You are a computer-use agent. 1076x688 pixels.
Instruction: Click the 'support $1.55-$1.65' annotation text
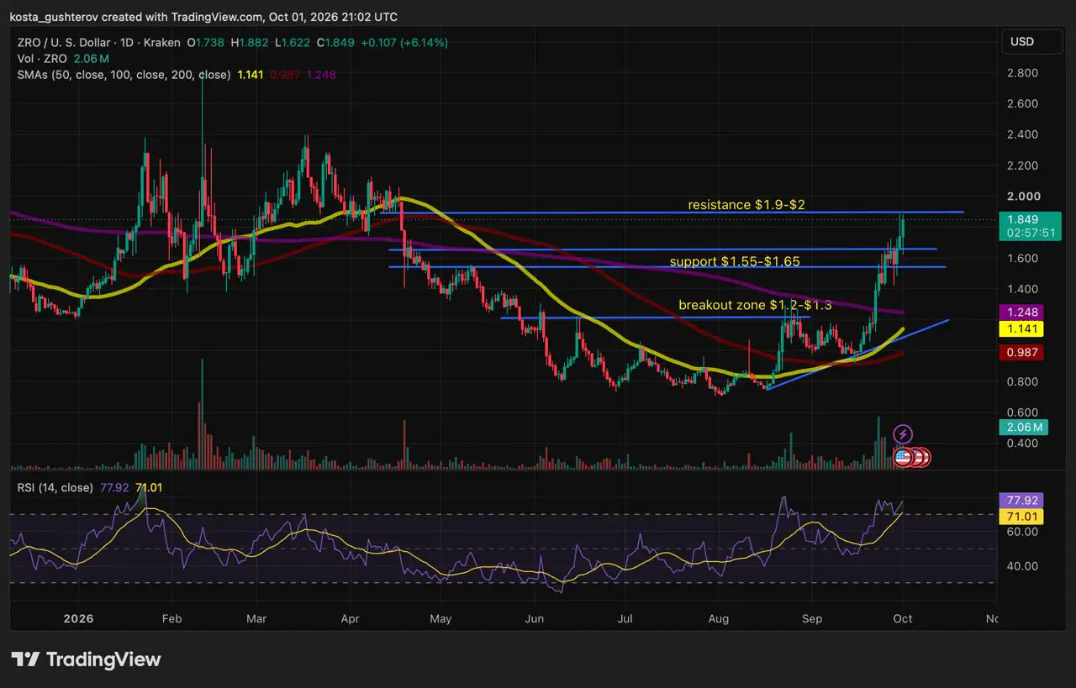734,262
